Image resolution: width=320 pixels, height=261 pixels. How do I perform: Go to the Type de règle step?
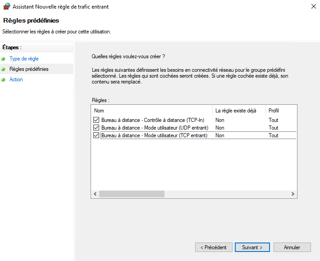tap(24, 59)
